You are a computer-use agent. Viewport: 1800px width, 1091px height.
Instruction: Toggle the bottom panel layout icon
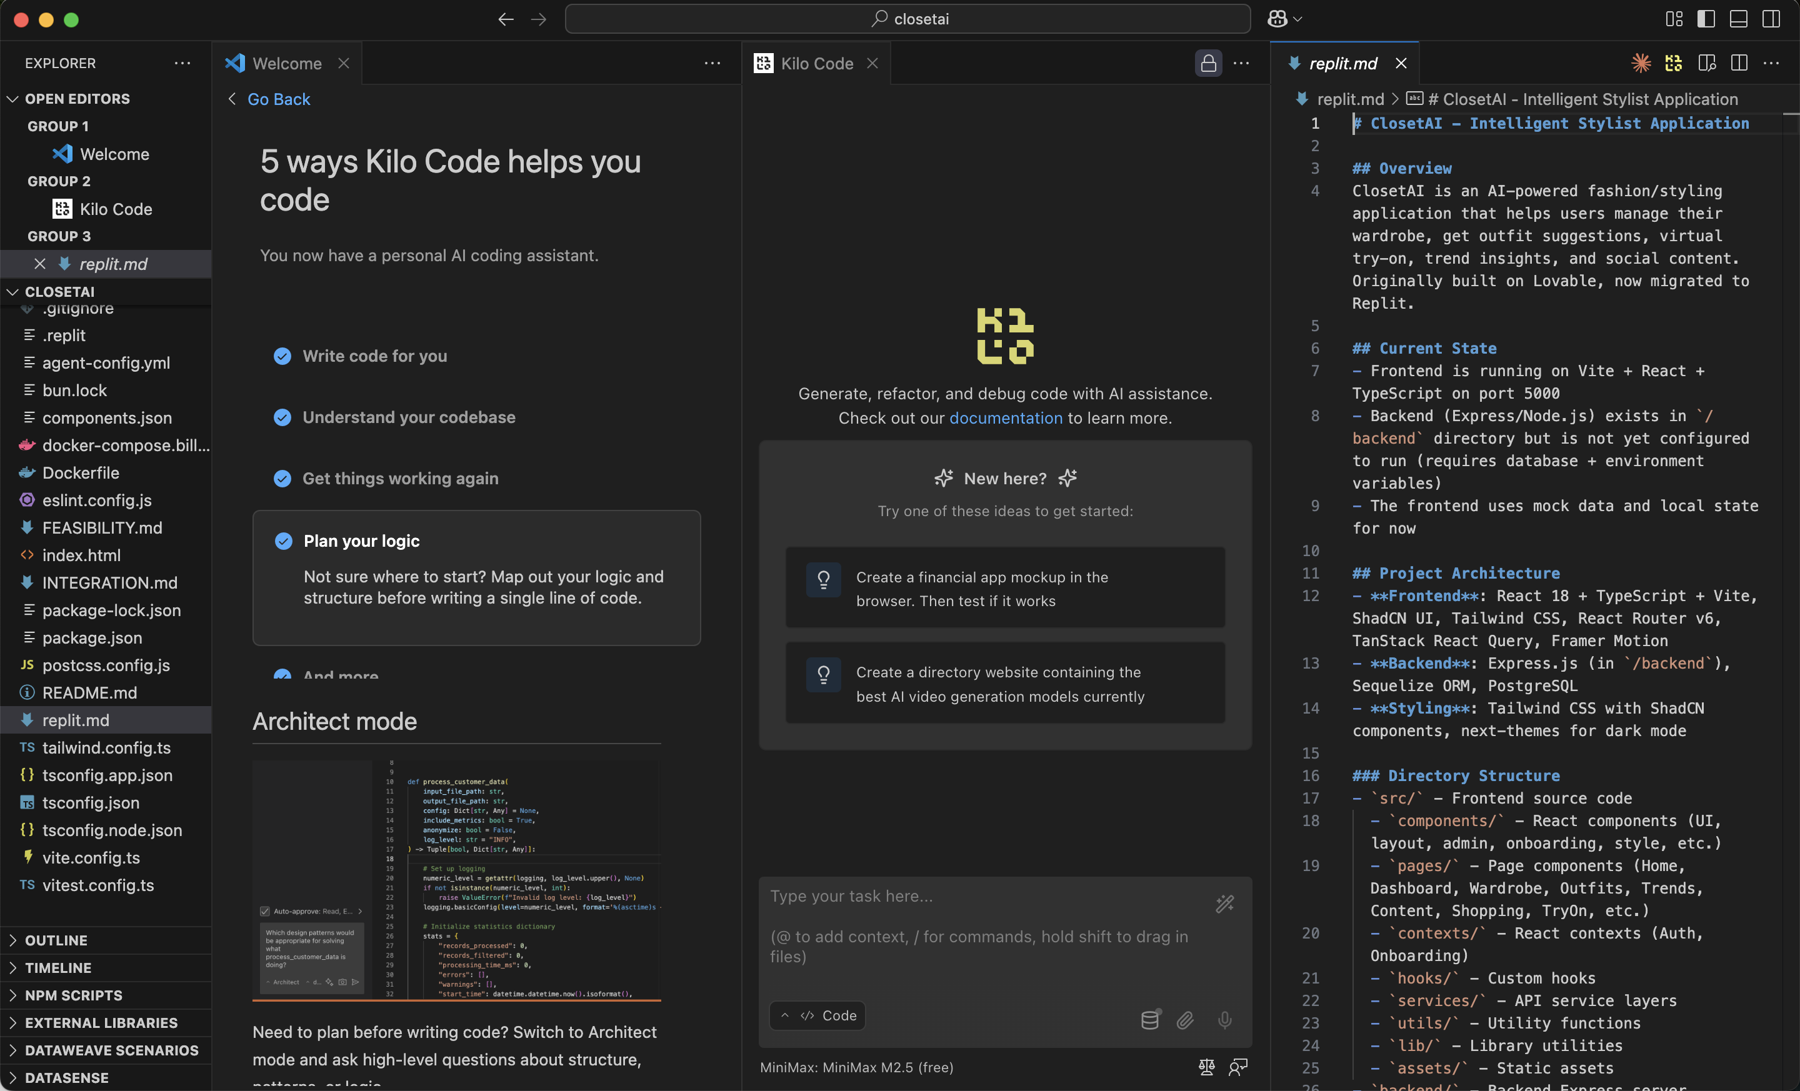tap(1738, 19)
